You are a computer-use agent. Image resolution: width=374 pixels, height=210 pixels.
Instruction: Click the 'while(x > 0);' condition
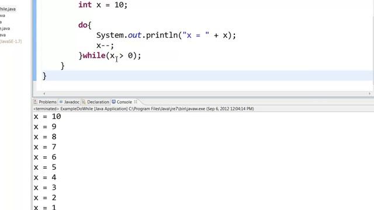coord(110,55)
